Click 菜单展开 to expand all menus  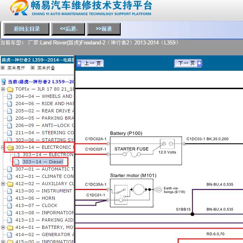(16, 68)
